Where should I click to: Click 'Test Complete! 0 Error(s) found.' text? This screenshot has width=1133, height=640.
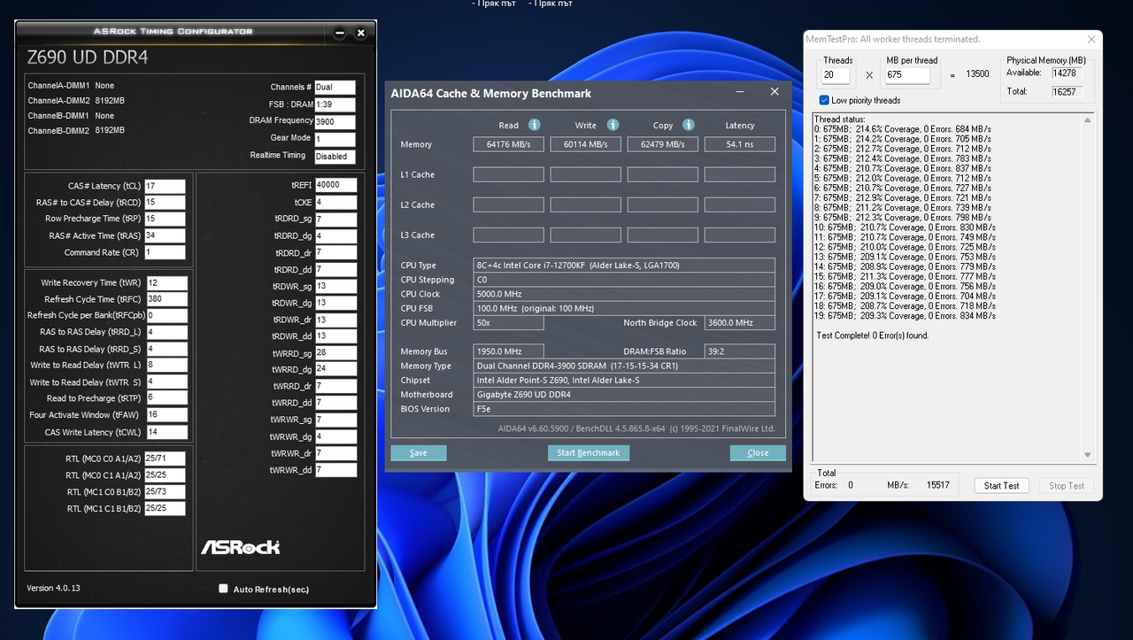coord(872,335)
